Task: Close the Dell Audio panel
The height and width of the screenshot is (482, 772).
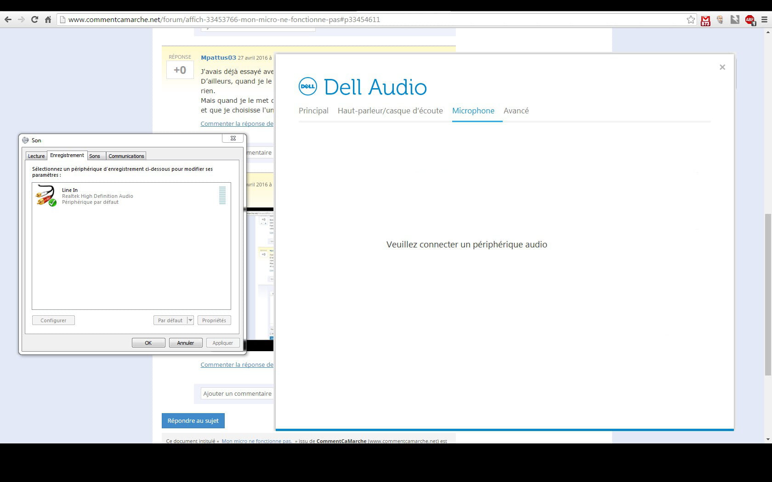Action: pyautogui.click(x=722, y=67)
